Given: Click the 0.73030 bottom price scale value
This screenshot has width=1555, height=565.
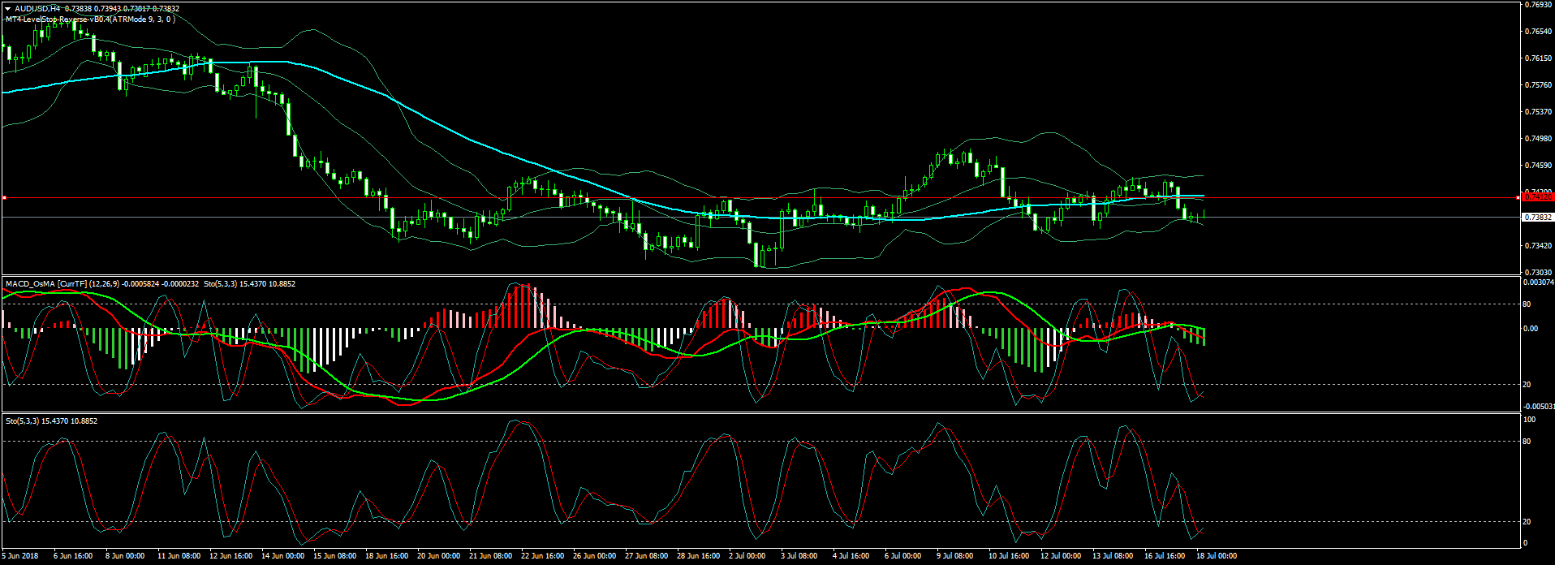Looking at the screenshot, I should [1537, 273].
